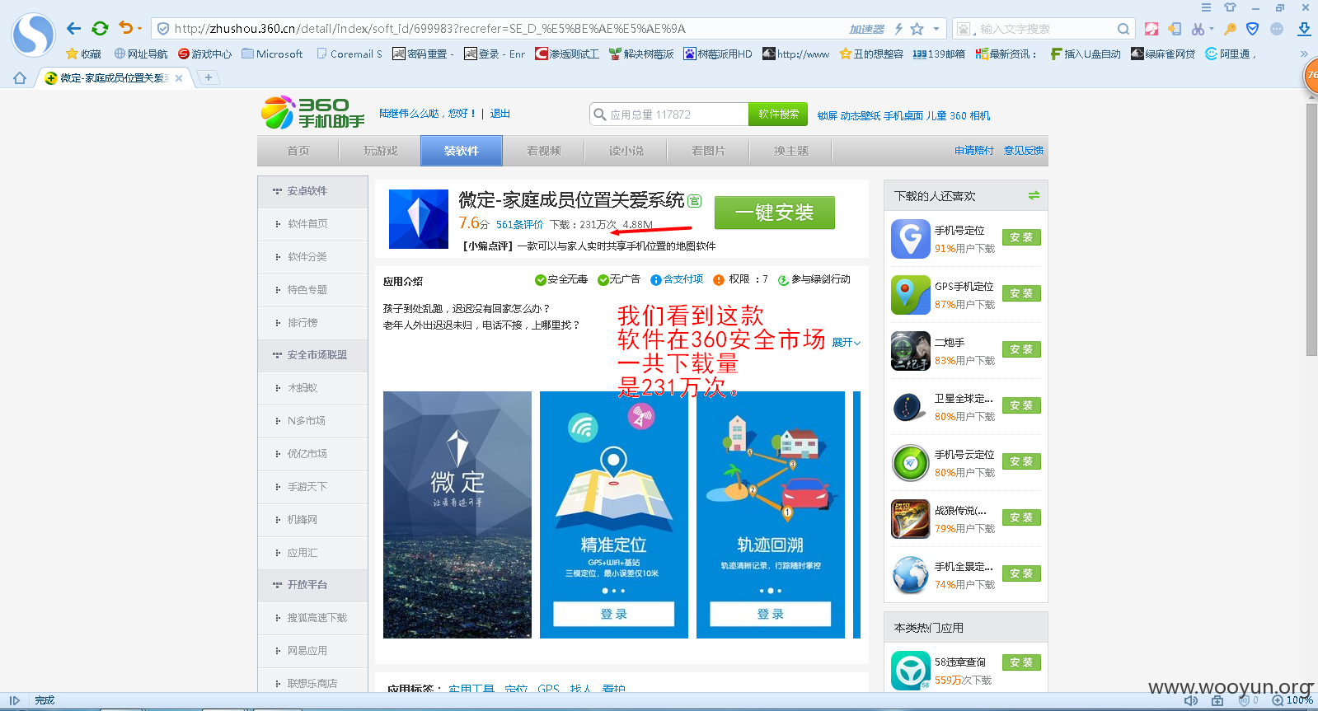Open the 精准定位 screenshot thumbnail
Image resolution: width=1318 pixels, height=711 pixels.
[x=614, y=515]
